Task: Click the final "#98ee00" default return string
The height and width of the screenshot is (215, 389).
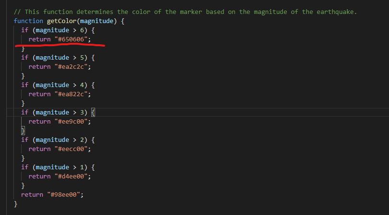Action: (x=63, y=194)
